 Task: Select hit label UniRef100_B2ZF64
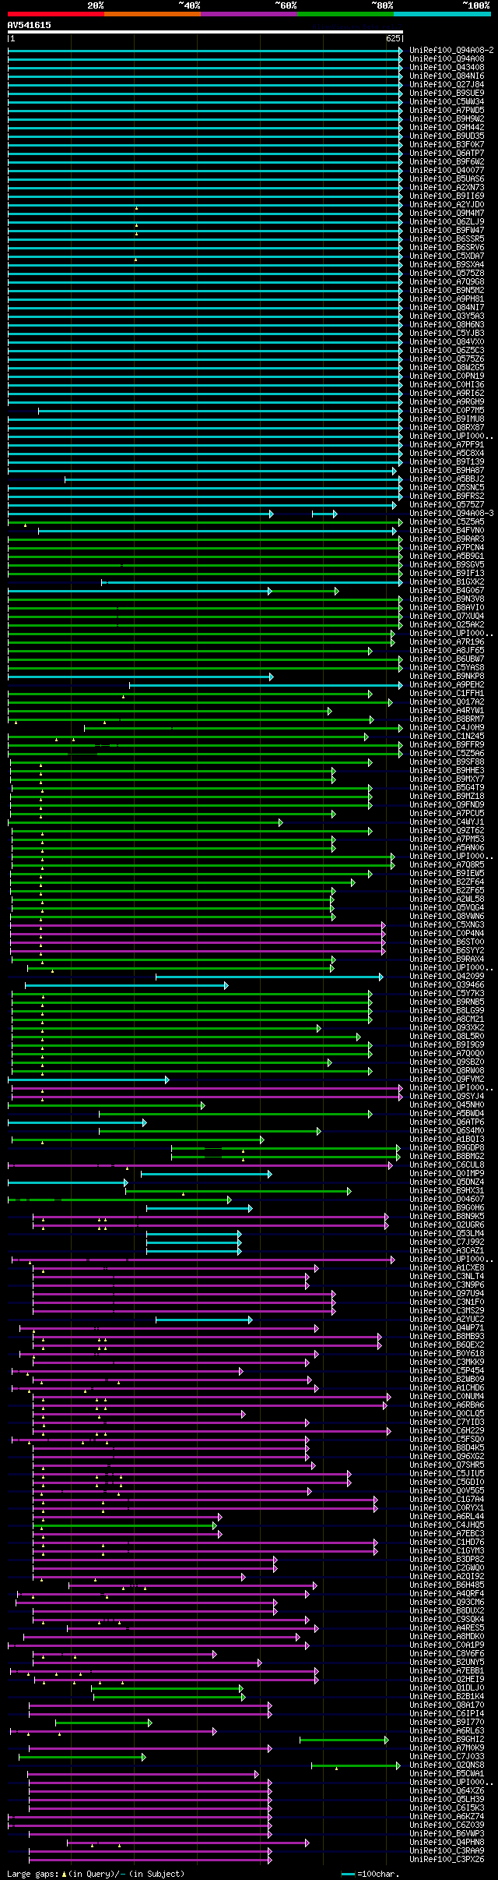tap(447, 882)
